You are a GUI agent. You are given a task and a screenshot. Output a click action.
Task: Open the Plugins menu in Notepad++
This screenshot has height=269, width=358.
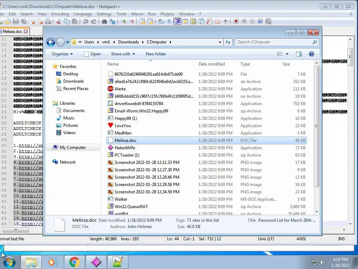167,14
